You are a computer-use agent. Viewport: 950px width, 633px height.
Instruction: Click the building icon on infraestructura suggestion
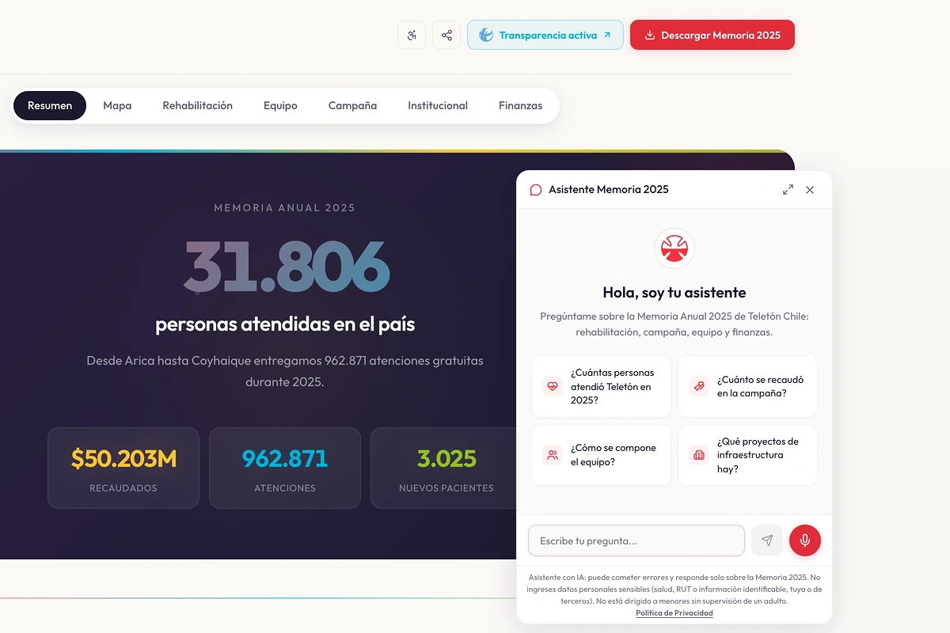point(698,455)
